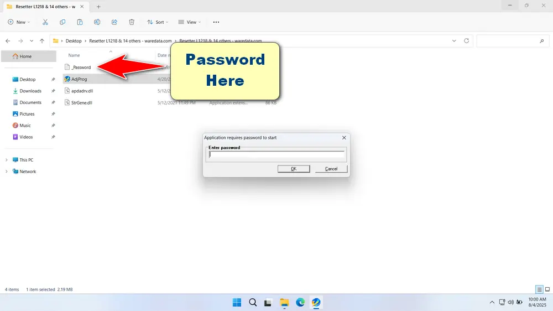The width and height of the screenshot is (553, 311).
Task: Open Desktop in the navigation pane
Action: (27, 80)
